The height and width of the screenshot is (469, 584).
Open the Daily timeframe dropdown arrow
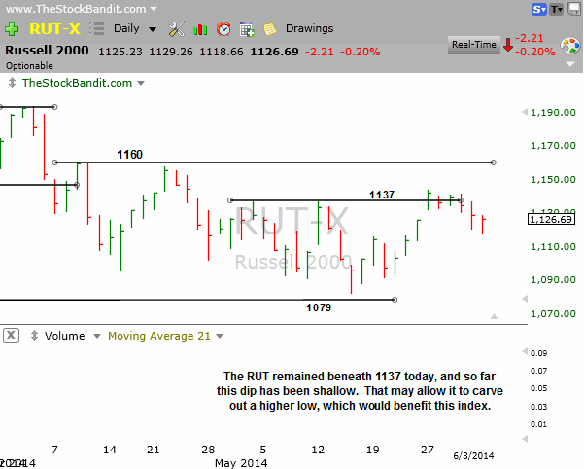tap(153, 29)
